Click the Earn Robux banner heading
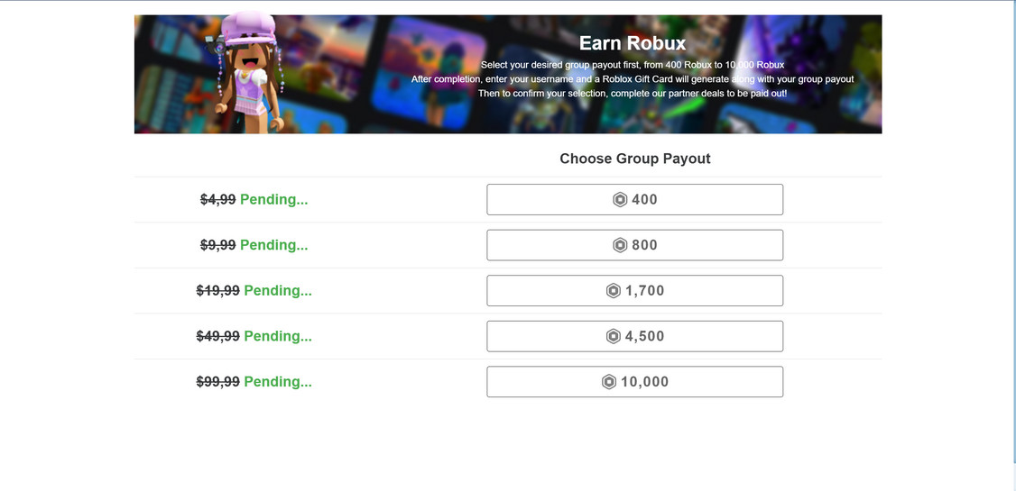Screen dimensions: 1016x491 pyautogui.click(x=632, y=43)
